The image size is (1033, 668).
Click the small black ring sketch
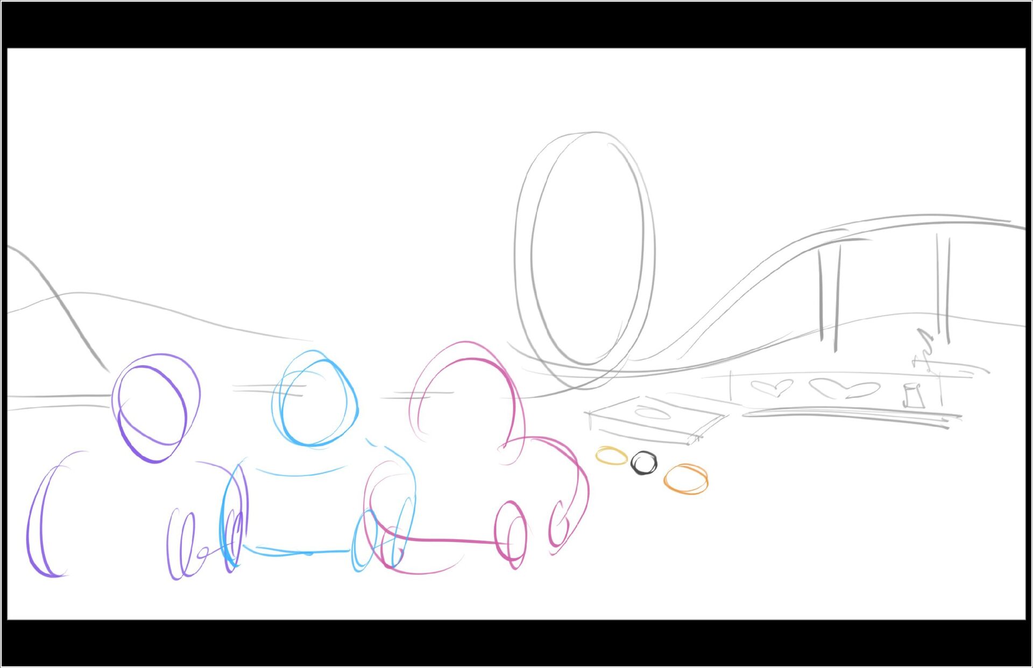tap(644, 463)
